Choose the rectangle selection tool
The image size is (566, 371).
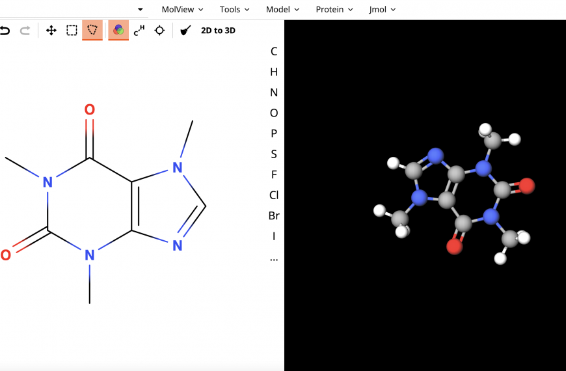72,31
